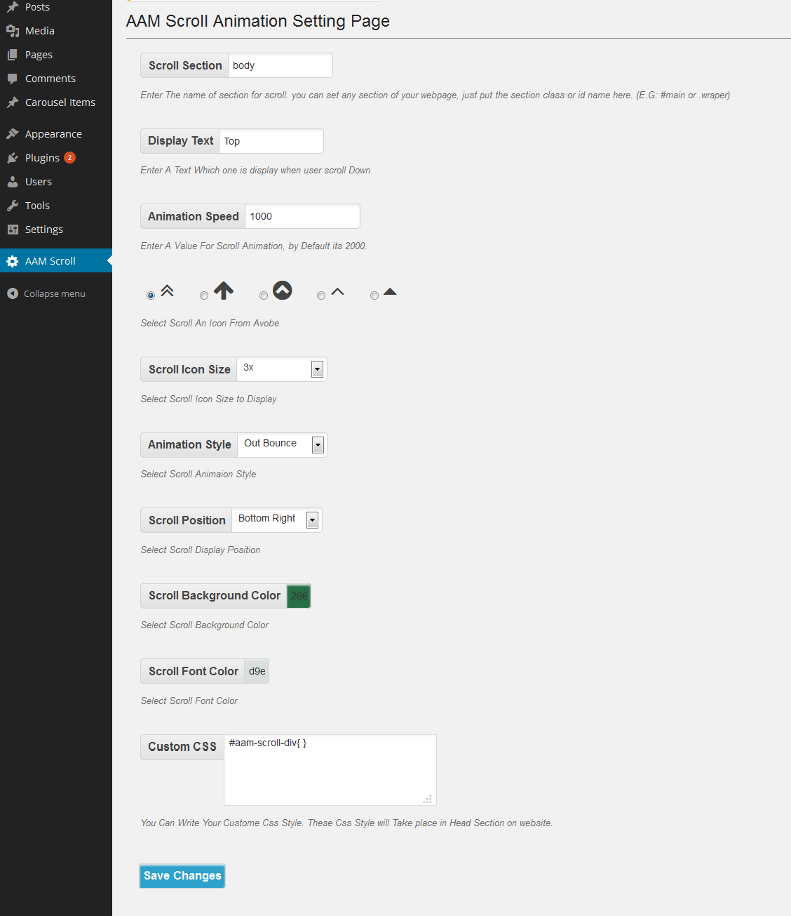
Task: Click the Users person icon
Action: [13, 182]
